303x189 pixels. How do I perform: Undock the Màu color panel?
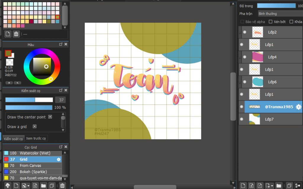[61, 44]
